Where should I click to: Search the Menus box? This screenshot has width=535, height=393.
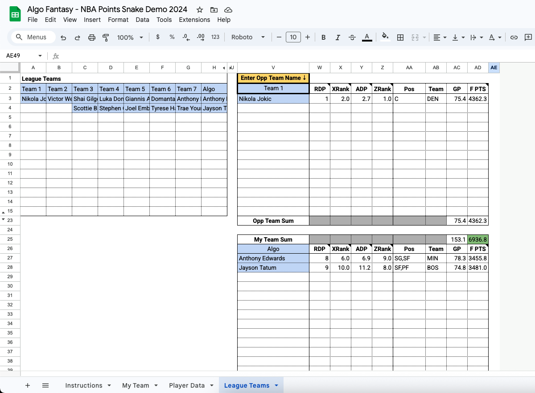(33, 37)
